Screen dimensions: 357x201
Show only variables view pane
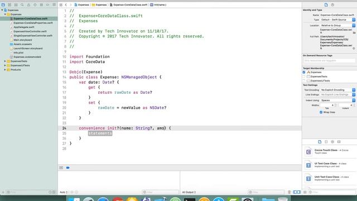(x=295, y=192)
